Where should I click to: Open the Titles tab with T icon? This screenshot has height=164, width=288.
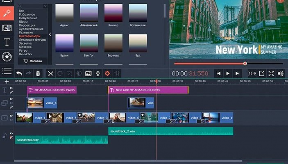(x=7, y=42)
